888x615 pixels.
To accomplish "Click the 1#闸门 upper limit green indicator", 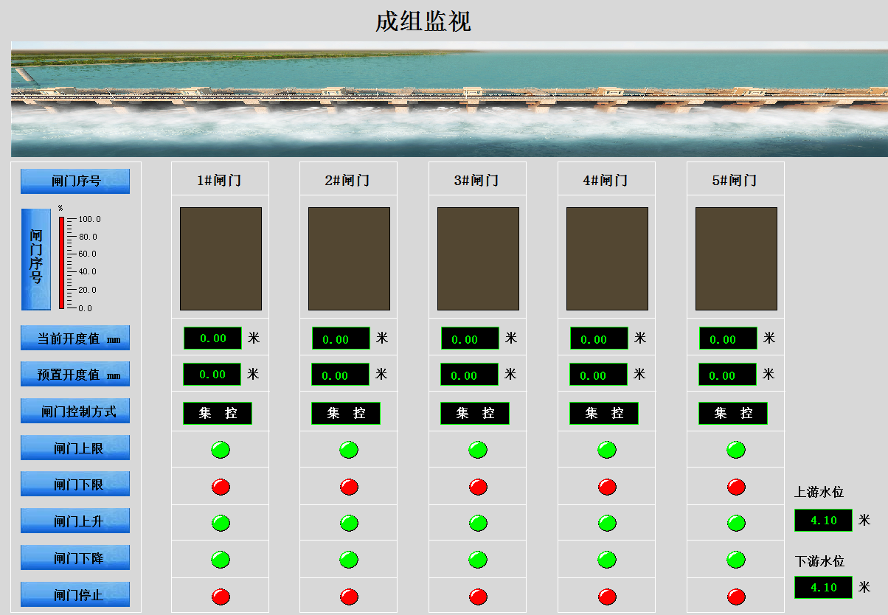I will click(x=221, y=449).
